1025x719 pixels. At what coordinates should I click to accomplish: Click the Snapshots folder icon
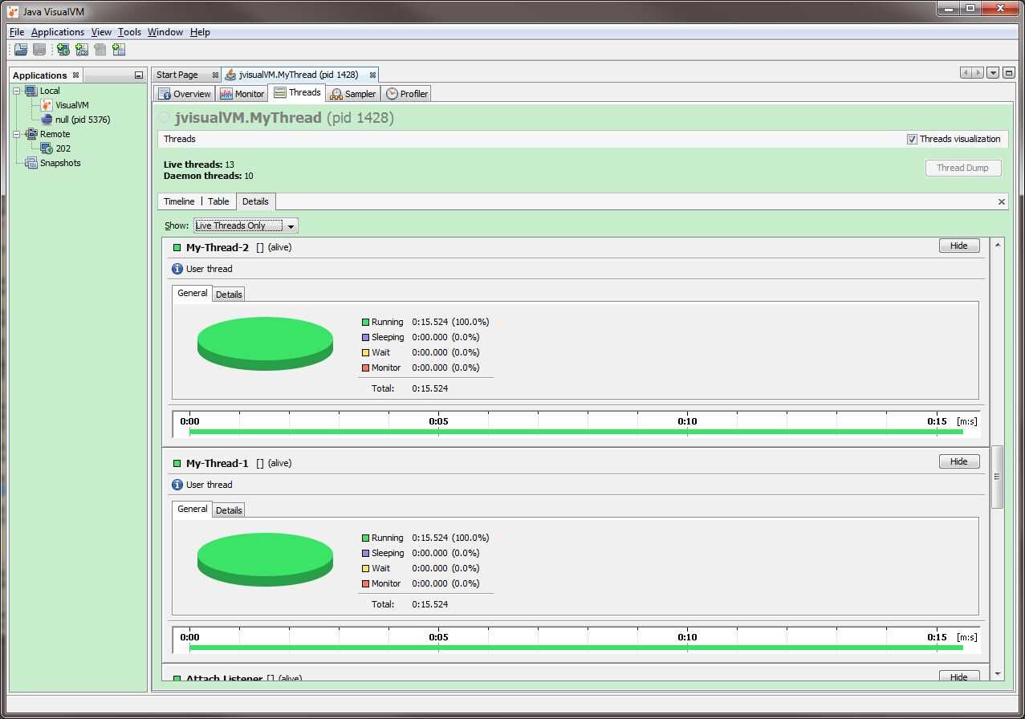(x=31, y=163)
